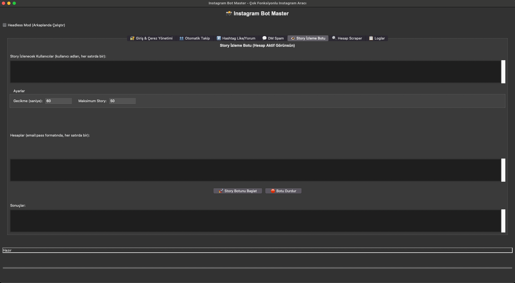Click the Hazır status bar text

(7, 250)
